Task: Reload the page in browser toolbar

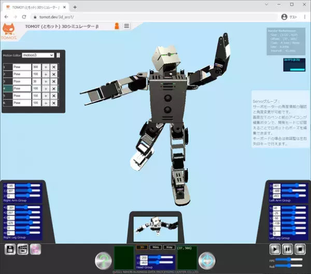Action: [x=24, y=17]
